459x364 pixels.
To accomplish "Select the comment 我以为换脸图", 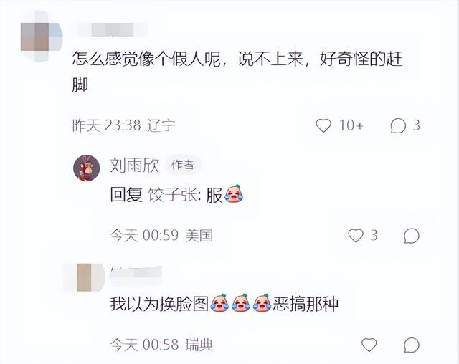I will point(159,304).
